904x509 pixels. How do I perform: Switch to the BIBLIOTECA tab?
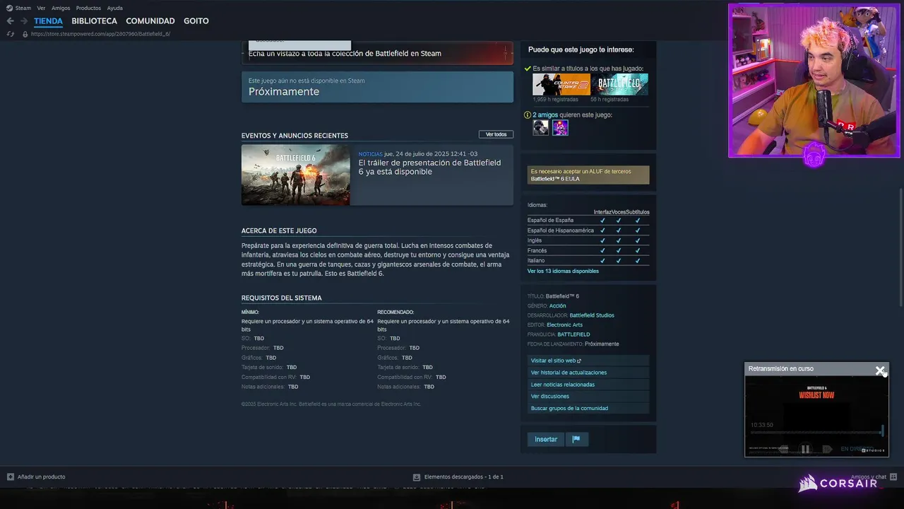coord(94,21)
